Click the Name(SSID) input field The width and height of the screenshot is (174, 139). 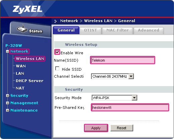pyautogui.click(x=122, y=60)
